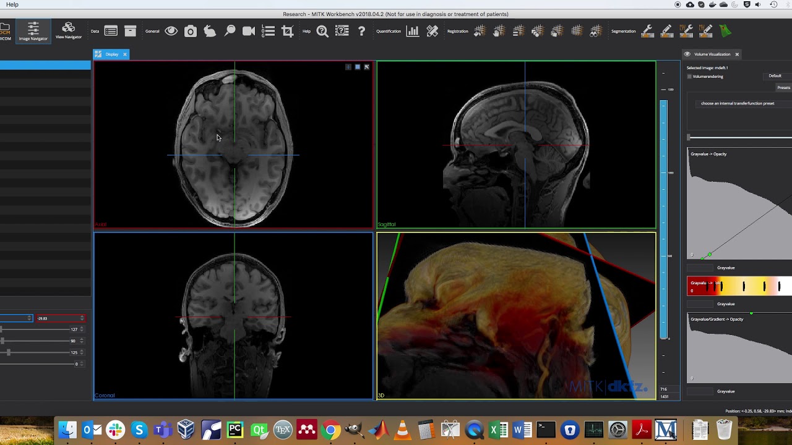The width and height of the screenshot is (792, 445).
Task: Open the View Navigator tool
Action: [68, 31]
